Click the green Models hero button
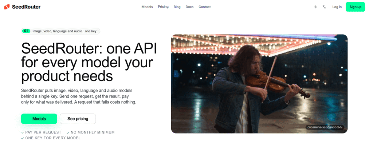The height and width of the screenshot is (151, 373). [39, 119]
